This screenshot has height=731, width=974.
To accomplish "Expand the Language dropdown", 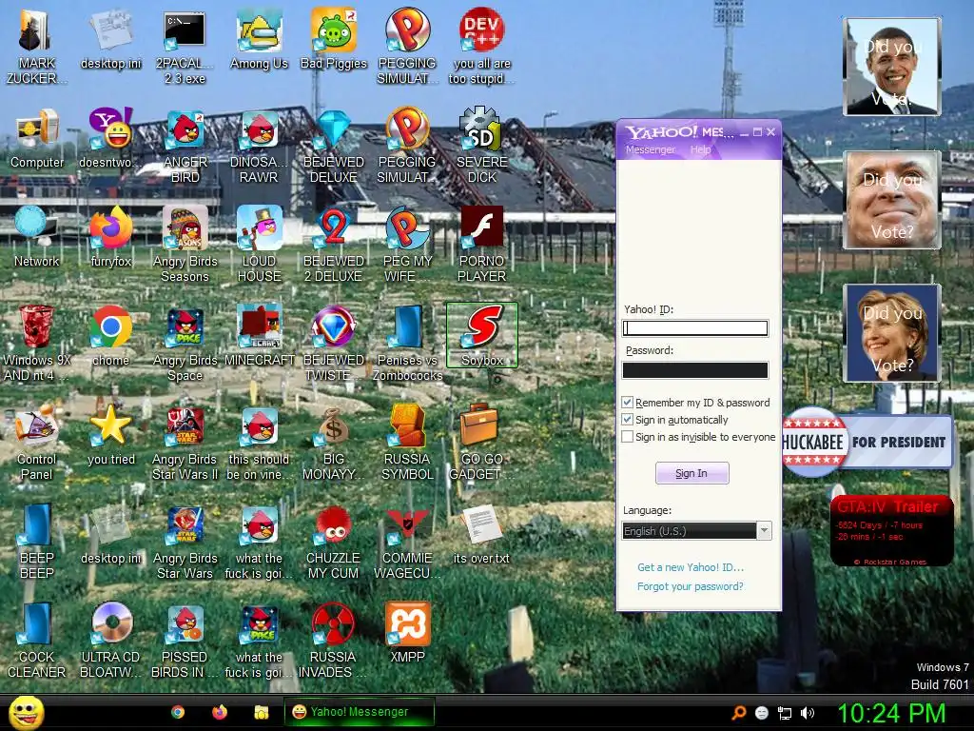I will [x=765, y=530].
